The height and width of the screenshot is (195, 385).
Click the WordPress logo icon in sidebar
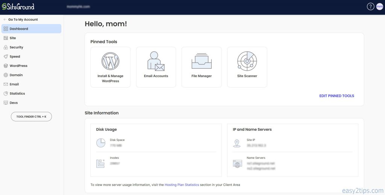click(6, 66)
